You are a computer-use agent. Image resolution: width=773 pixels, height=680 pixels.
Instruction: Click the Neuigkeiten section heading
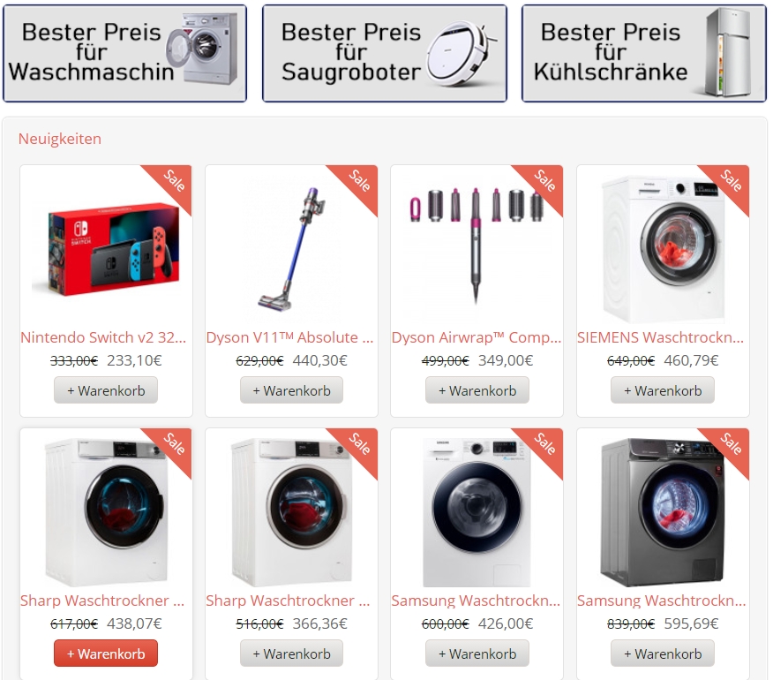[x=60, y=139]
